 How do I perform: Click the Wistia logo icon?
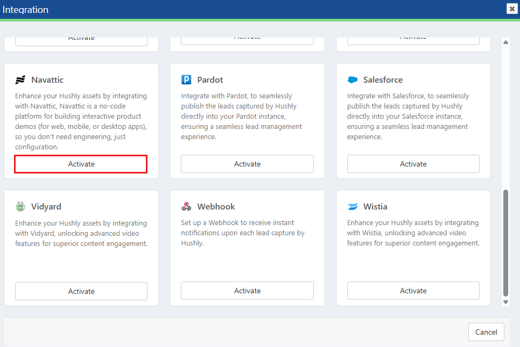pos(353,206)
